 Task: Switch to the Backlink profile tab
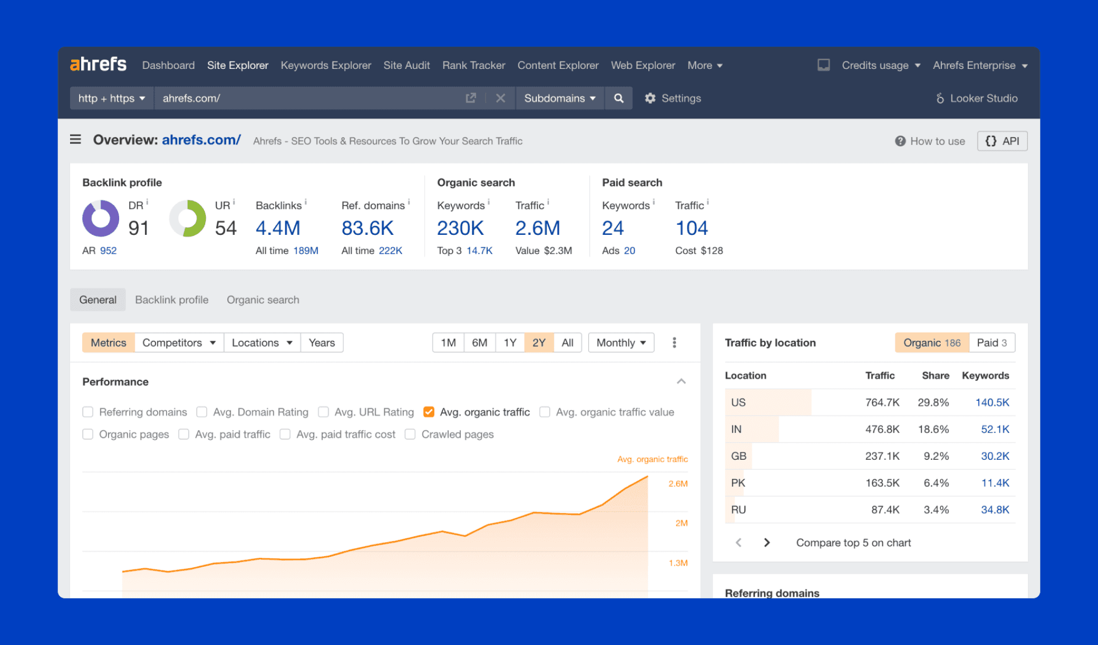click(x=172, y=300)
